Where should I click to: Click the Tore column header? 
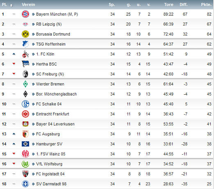(169, 5)
